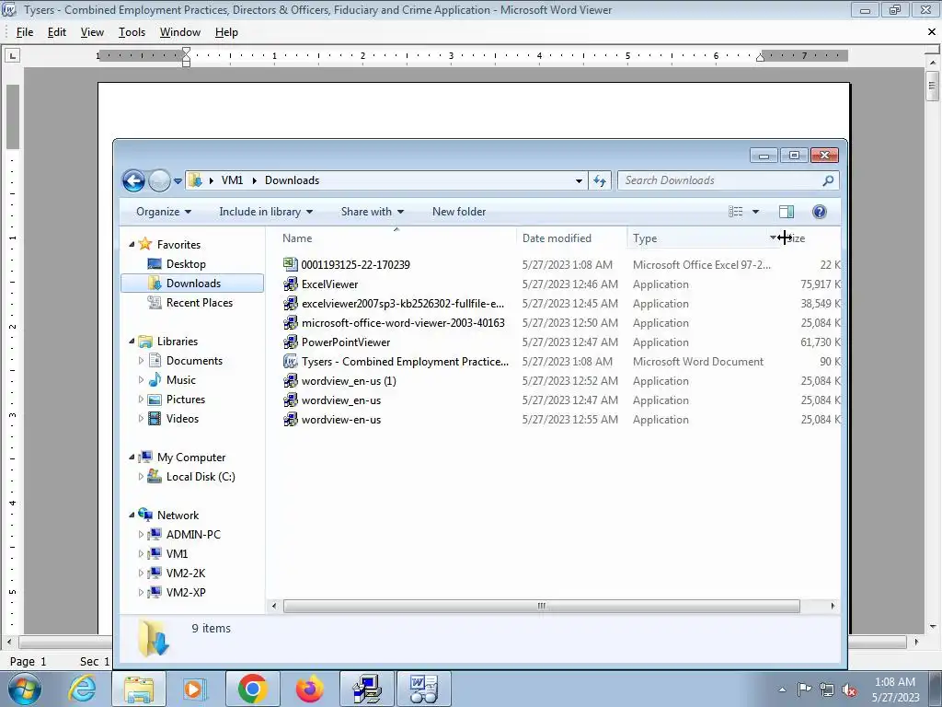Select the wordview-en-us application icon

coord(290,420)
